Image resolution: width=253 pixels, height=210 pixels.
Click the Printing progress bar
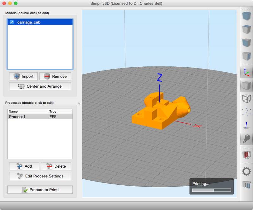[x=212, y=190]
